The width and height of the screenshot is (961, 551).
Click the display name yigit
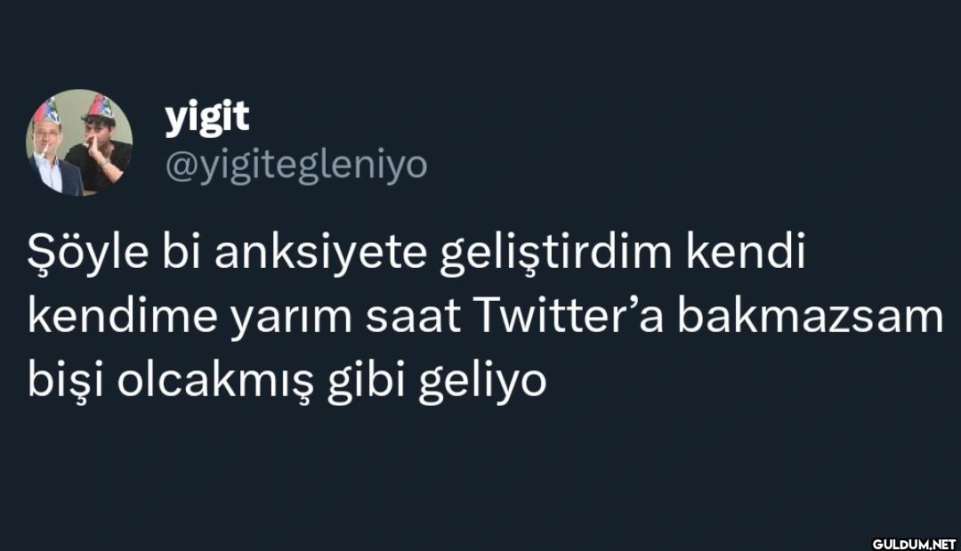[207, 117]
